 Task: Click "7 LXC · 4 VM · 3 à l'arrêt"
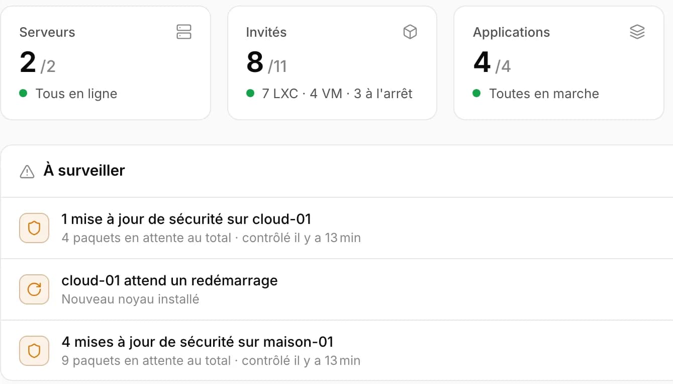[337, 94]
